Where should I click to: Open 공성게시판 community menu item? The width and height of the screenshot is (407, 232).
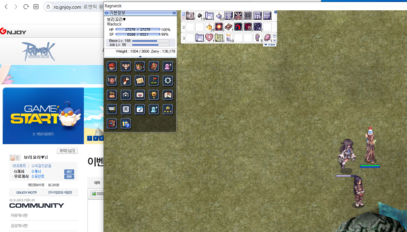(19, 226)
